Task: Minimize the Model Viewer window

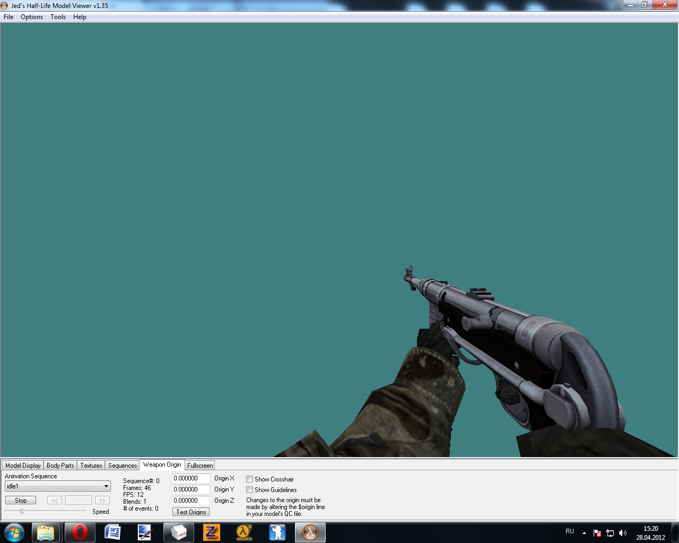Action: pos(630,5)
